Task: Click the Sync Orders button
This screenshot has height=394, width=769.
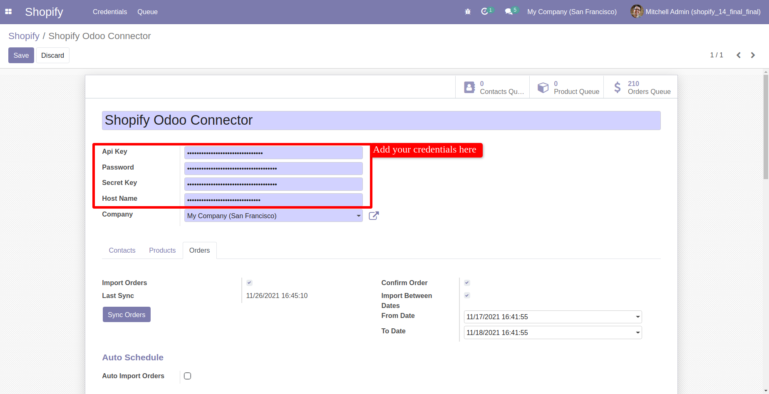Action: (127, 315)
